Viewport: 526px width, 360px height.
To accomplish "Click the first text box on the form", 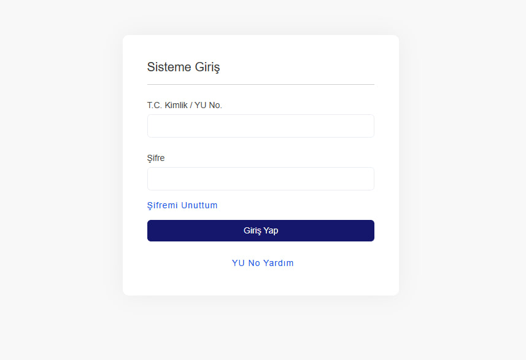I will click(x=260, y=126).
